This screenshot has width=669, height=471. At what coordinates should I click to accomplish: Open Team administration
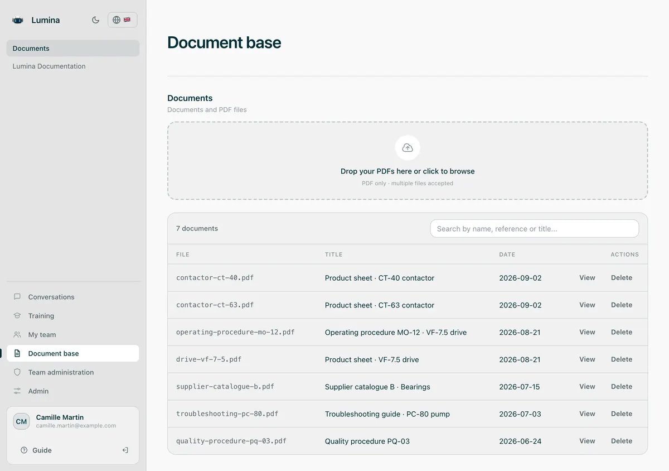tap(73, 372)
